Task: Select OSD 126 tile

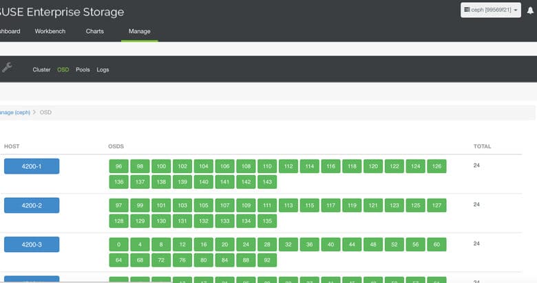Action: [436, 166]
